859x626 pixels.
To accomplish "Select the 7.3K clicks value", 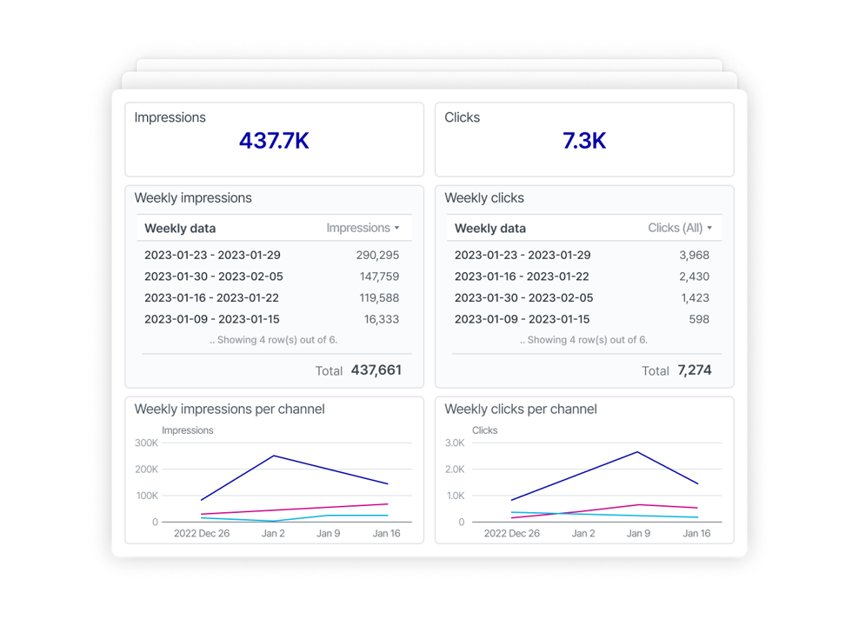I will (583, 140).
